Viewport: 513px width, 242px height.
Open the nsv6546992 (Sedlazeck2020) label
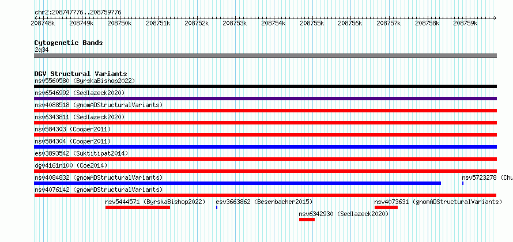(80, 93)
